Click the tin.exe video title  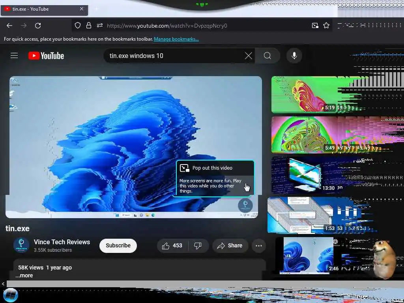[x=17, y=228]
